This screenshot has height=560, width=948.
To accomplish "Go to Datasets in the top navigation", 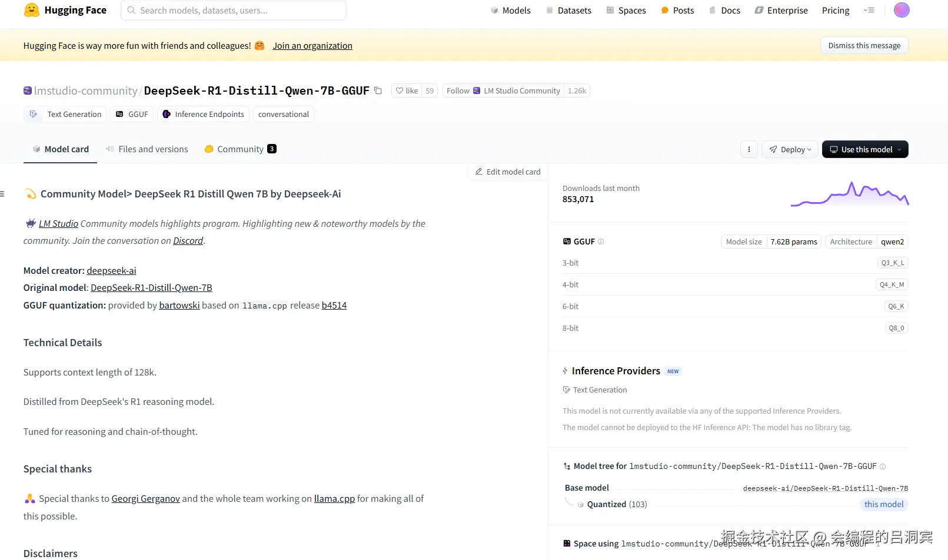I will (568, 10).
